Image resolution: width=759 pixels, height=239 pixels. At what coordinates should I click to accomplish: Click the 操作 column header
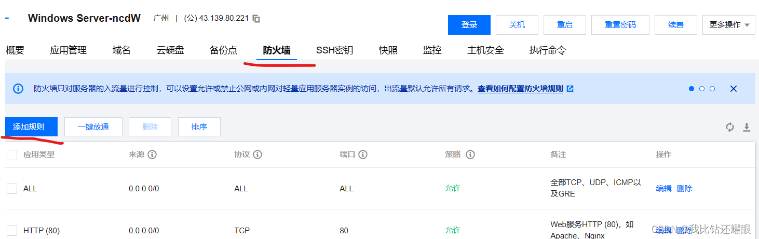(664, 154)
